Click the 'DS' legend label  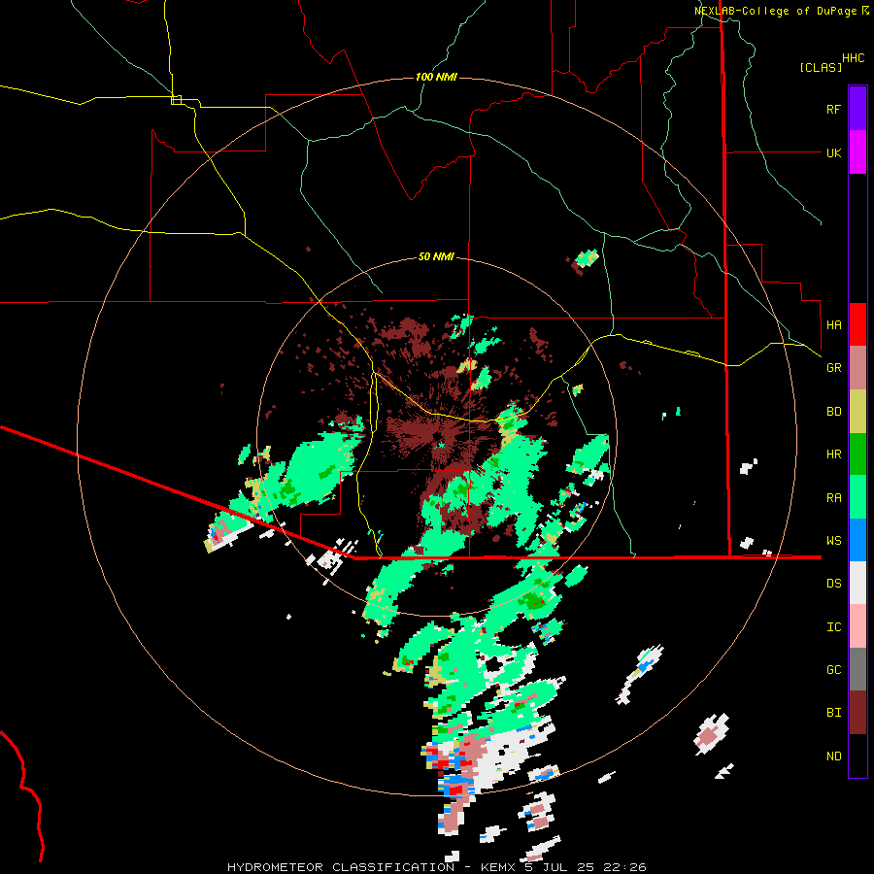coord(833,584)
